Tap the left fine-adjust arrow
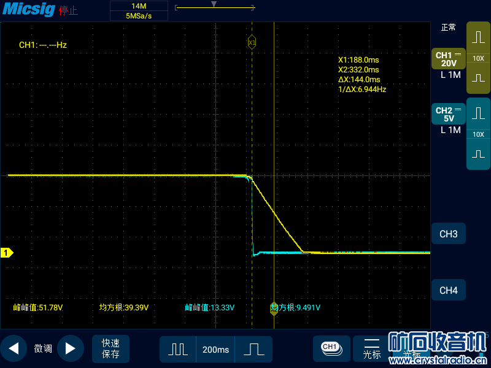 (x=14, y=348)
